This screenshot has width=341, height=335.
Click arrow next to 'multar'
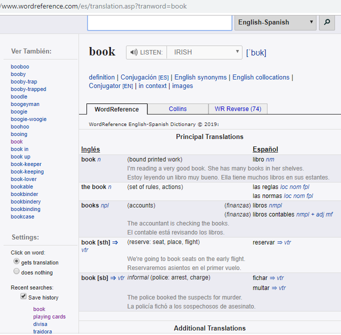point(274,288)
